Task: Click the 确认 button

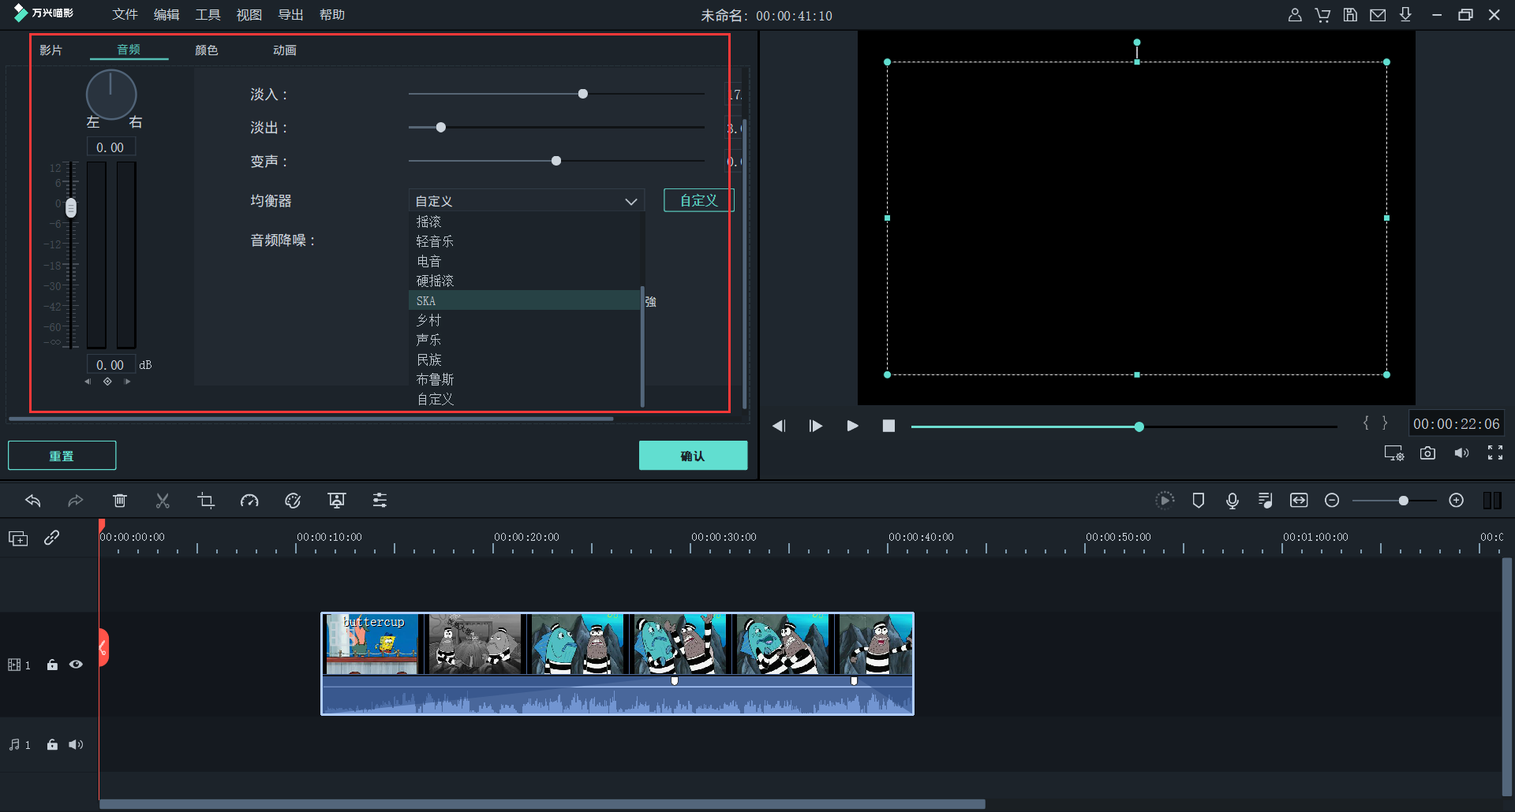Action: click(693, 456)
